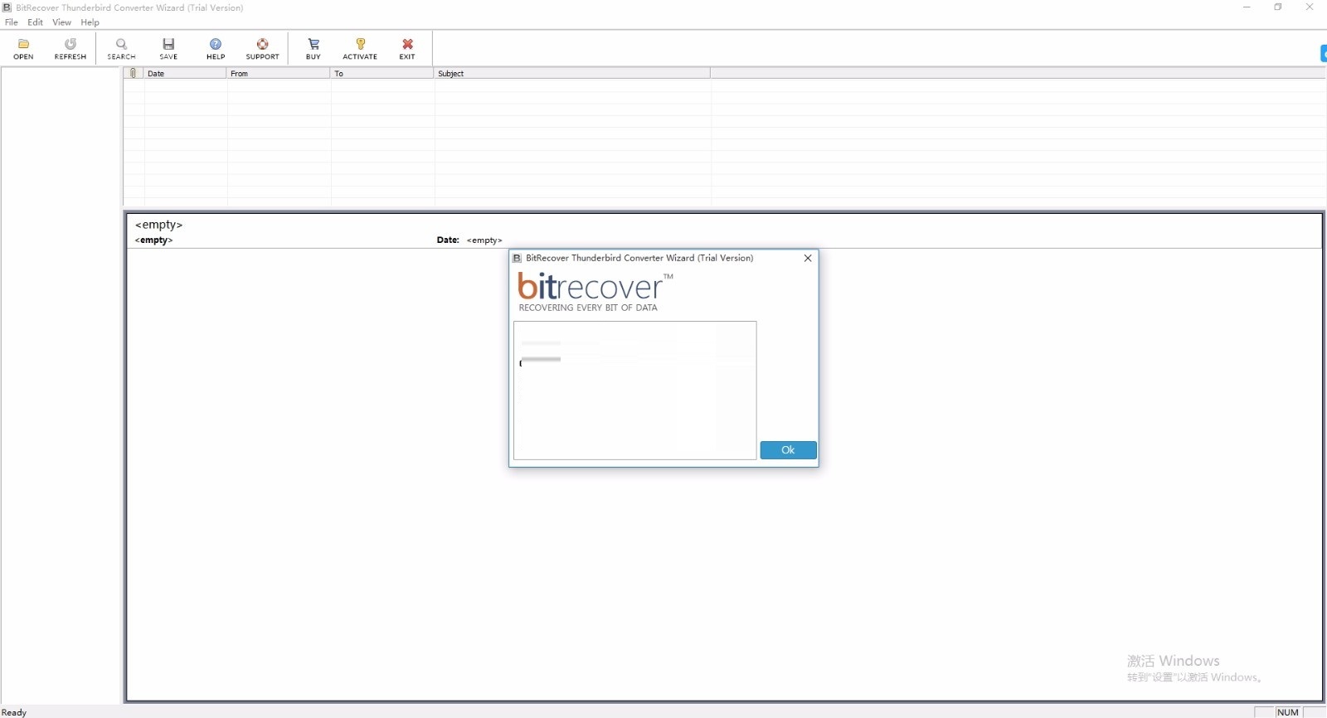Open the Edit menu
The width and height of the screenshot is (1327, 718).
tap(35, 22)
